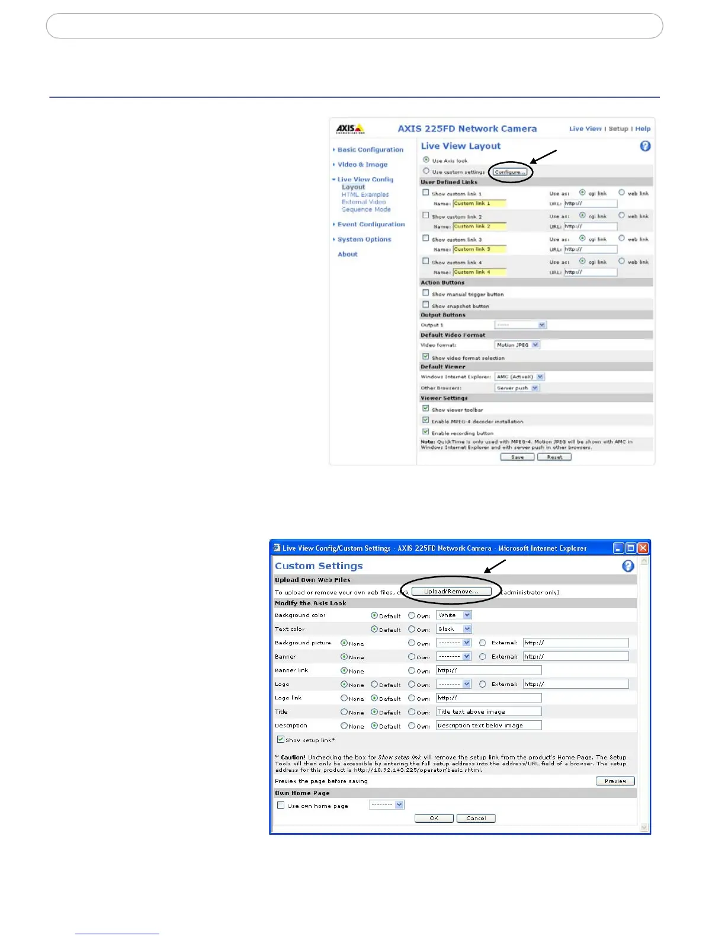This screenshot has height=939, width=725.
Task: Click the Custom link 1 name field
Action: 480,203
